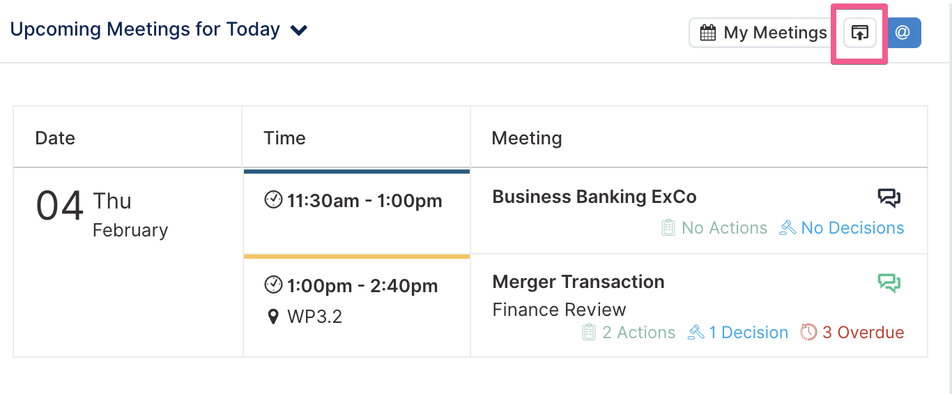
Task: Click the gavel icon next to 1 Decision
Action: [696, 333]
